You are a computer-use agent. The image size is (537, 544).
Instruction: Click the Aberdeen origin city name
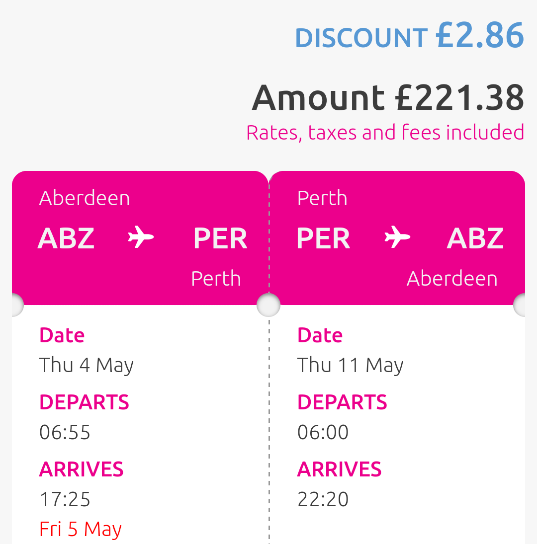(85, 198)
